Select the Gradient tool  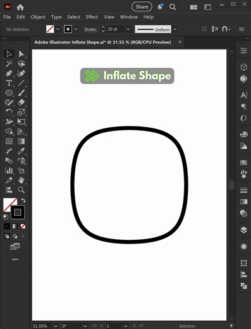click(21, 141)
